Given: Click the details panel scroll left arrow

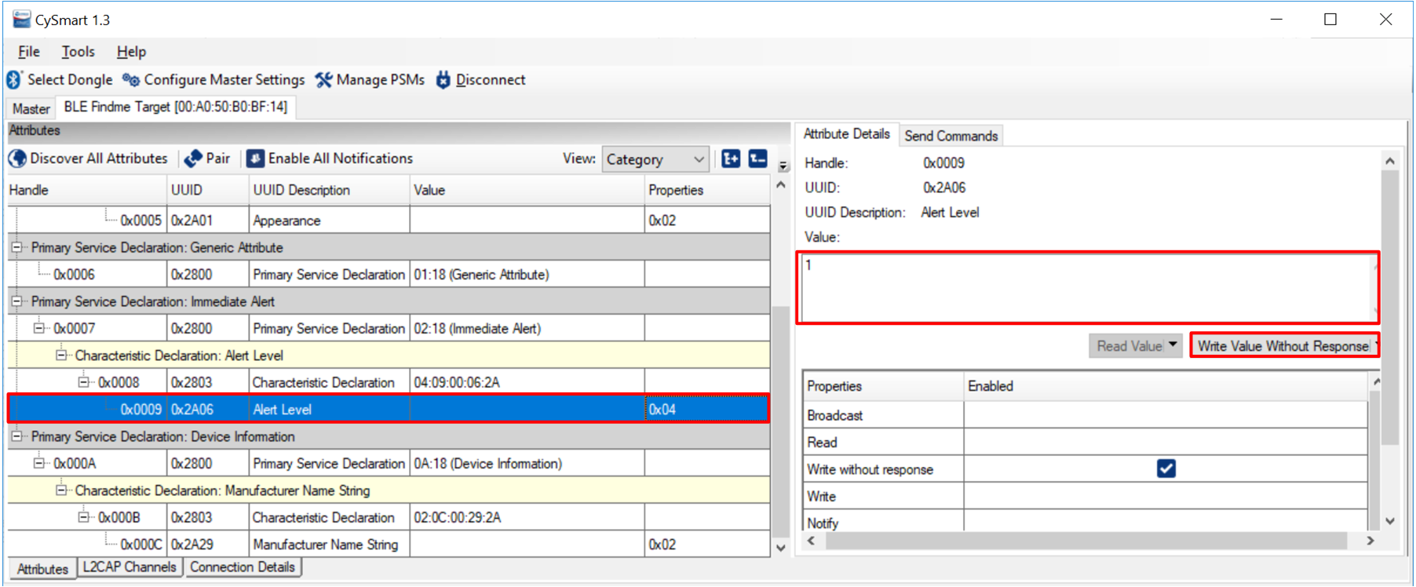Looking at the screenshot, I should pos(811,541).
